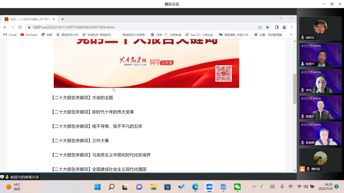Screen dimensions: 344x193
Task: Open WeChat from the taskbar
Action: pos(237,187)
